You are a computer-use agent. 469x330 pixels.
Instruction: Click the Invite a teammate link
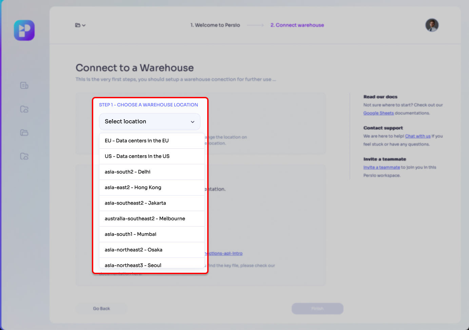[x=382, y=167]
